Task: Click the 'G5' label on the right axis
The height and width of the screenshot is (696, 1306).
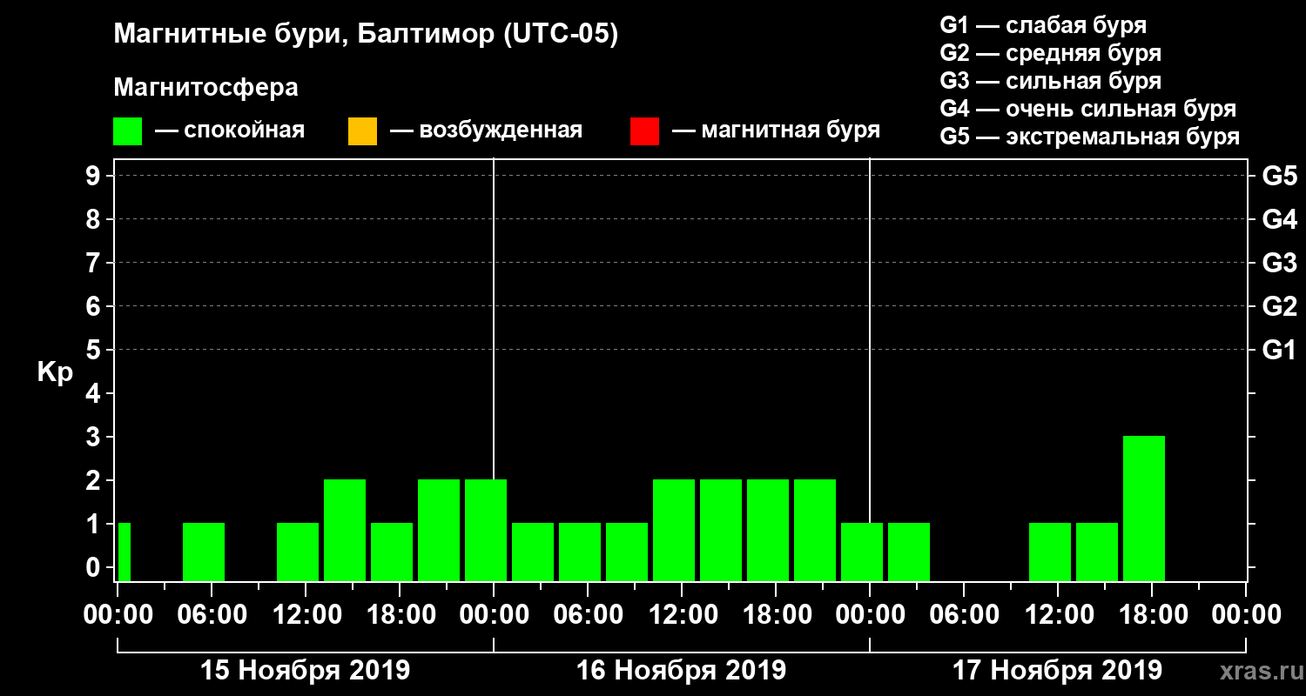Action: [1279, 176]
